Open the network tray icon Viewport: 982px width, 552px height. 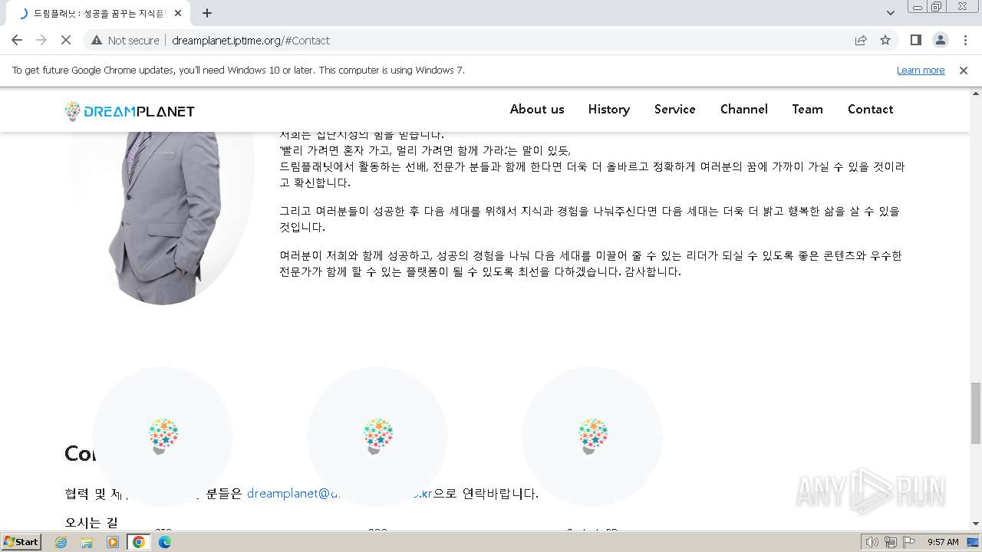coord(891,542)
